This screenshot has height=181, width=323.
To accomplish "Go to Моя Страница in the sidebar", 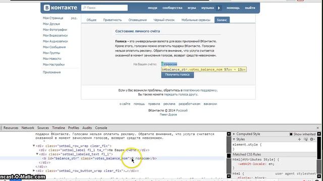I will click(53, 18).
